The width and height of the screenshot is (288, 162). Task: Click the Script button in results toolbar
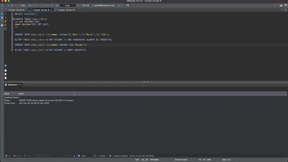click(27, 156)
